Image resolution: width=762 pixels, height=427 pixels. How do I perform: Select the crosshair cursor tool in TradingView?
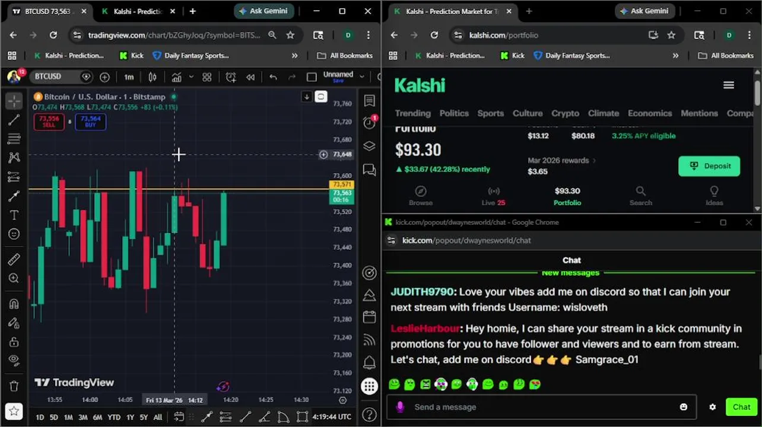[x=14, y=101]
